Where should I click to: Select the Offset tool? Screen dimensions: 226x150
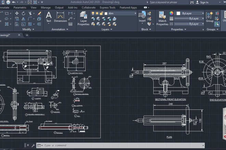(x=39, y=24)
